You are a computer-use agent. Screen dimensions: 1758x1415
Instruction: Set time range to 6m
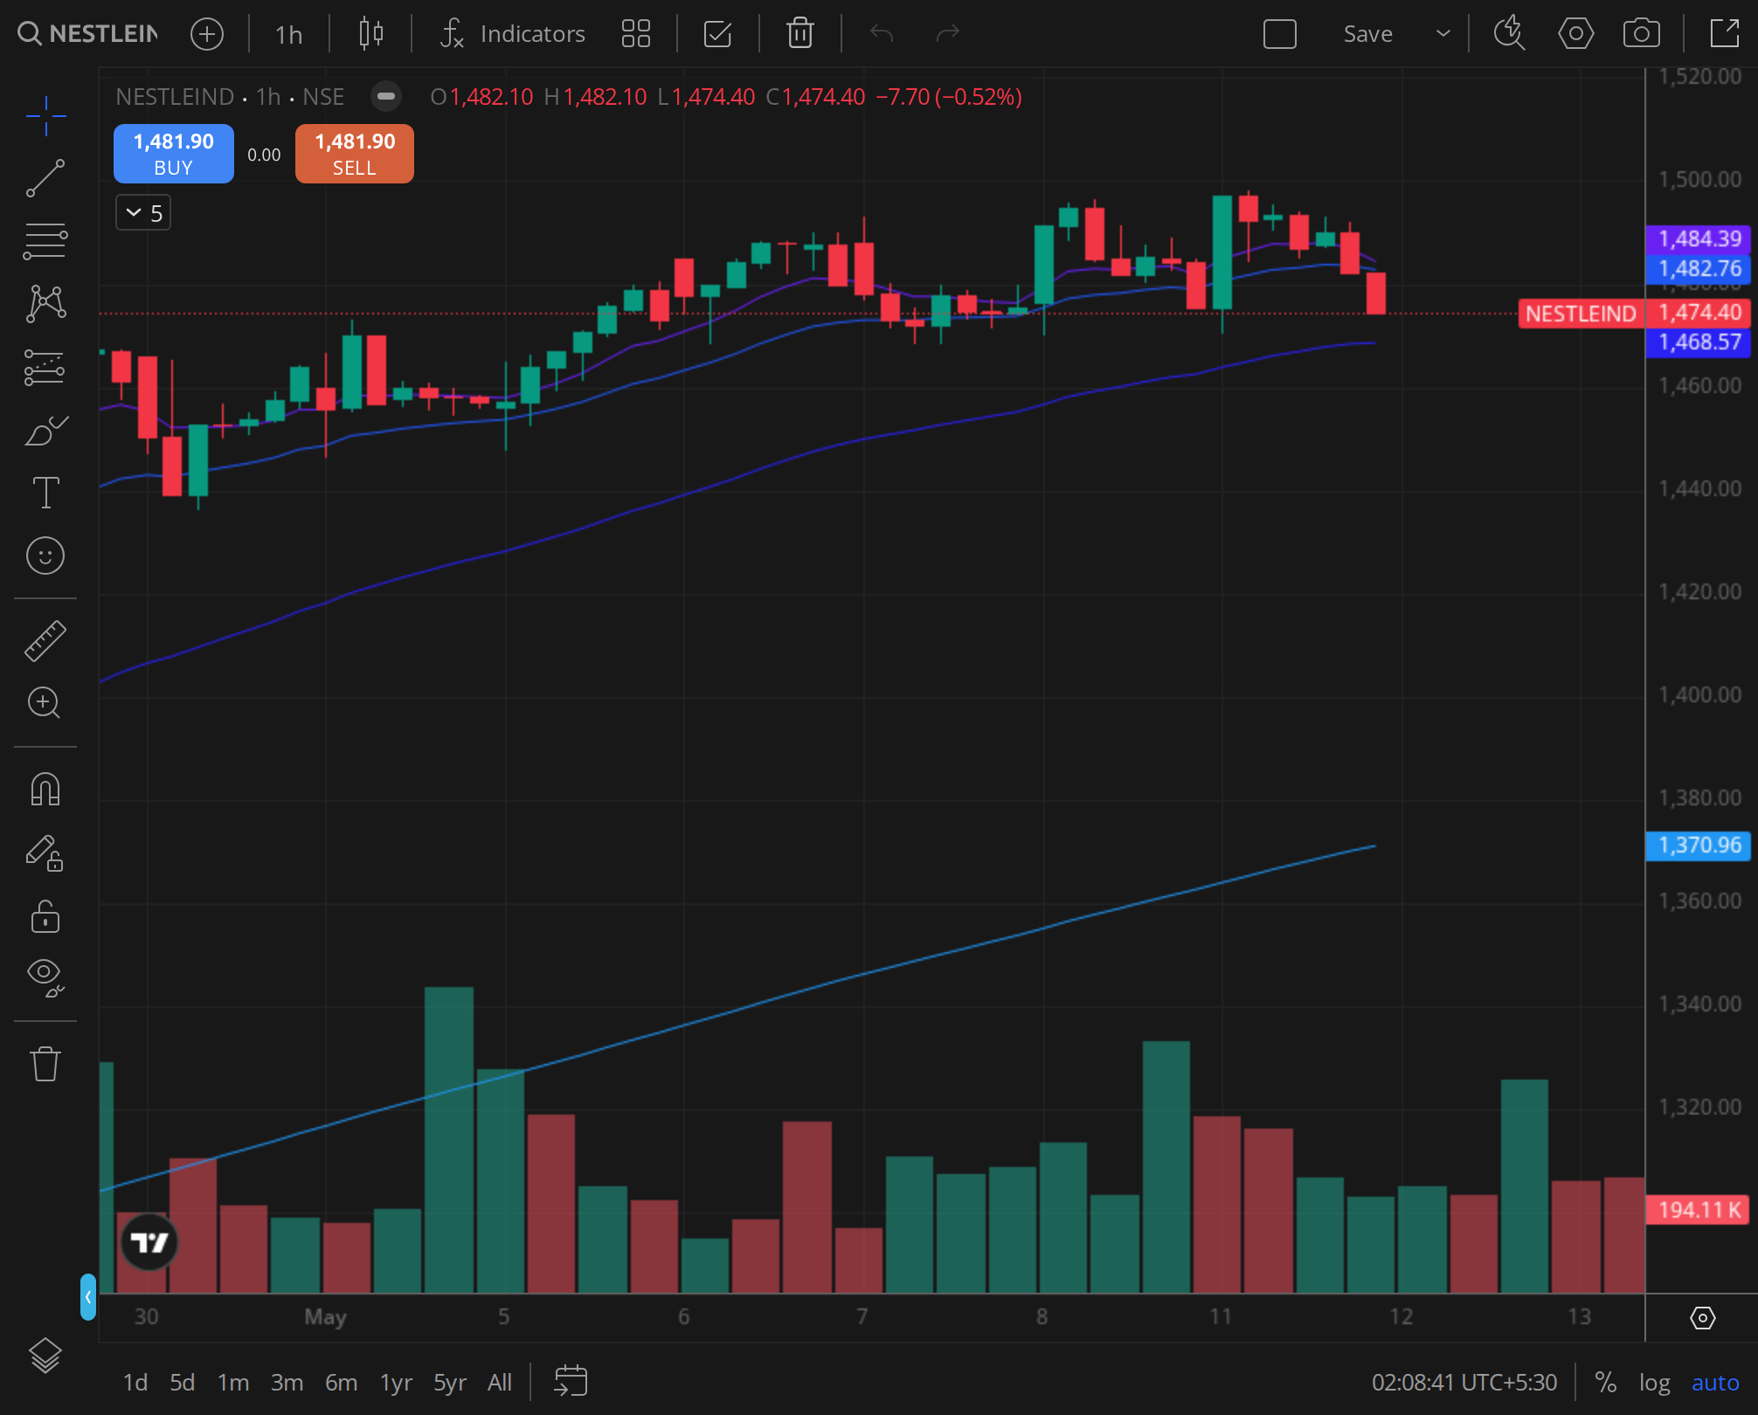pos(342,1383)
